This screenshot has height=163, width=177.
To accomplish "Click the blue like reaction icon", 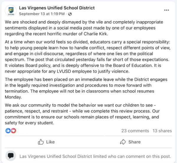I will [8, 130].
